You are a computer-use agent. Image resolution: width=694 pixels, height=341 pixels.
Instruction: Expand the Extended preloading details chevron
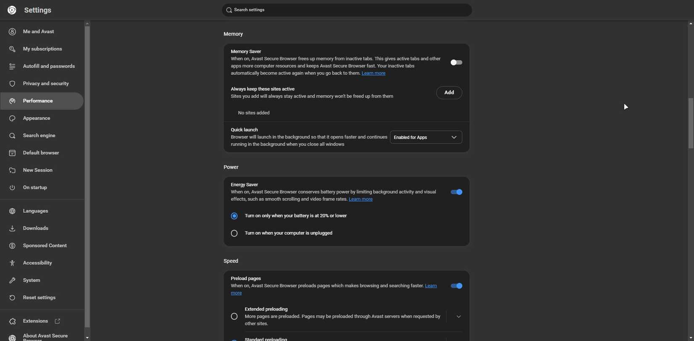click(459, 317)
